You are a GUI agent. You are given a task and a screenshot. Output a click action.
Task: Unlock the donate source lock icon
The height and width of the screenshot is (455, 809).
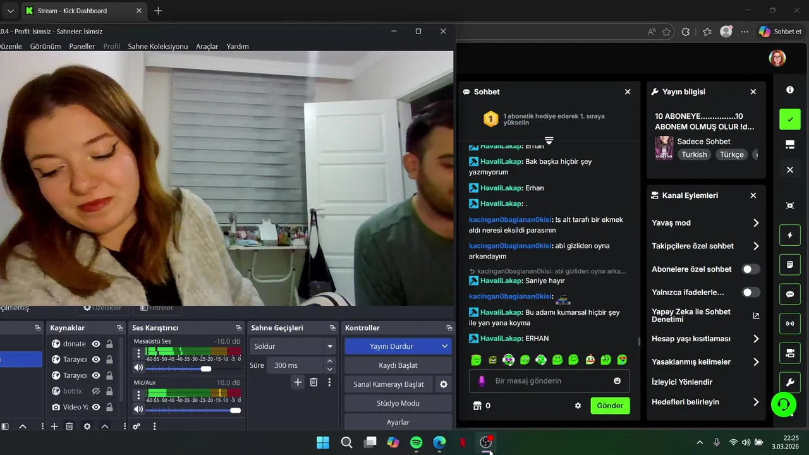click(x=109, y=344)
